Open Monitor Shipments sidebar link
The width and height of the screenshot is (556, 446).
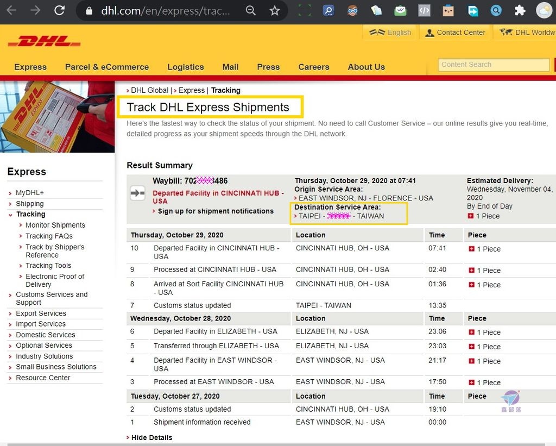click(55, 225)
